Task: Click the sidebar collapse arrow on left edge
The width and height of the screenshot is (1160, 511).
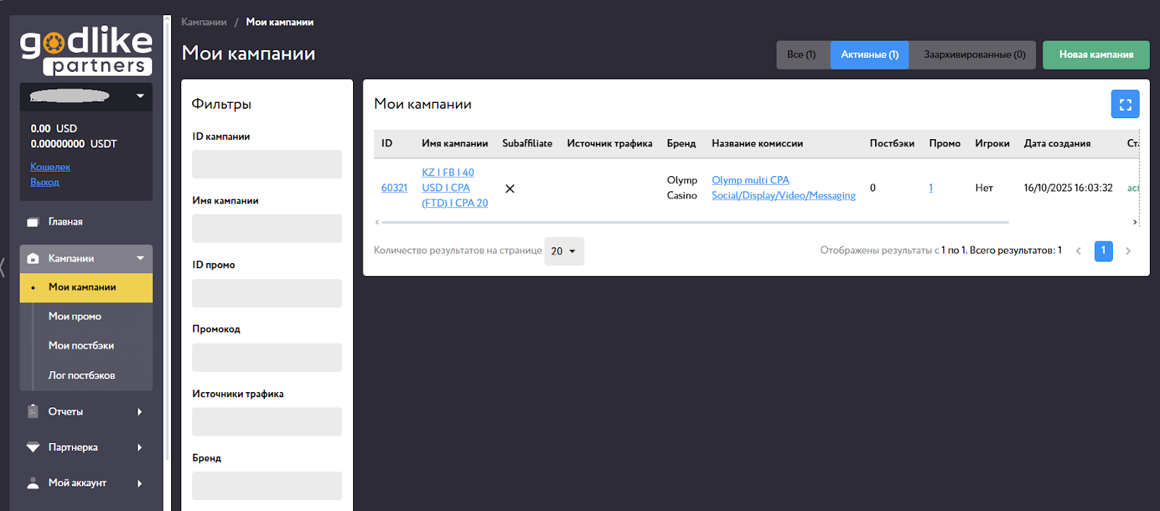Action: click(x=3, y=267)
